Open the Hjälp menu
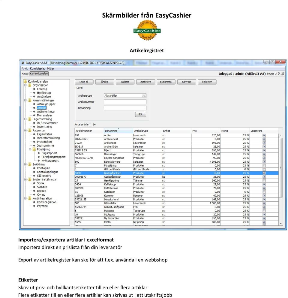The width and height of the screenshot is (288, 298). click(50, 69)
